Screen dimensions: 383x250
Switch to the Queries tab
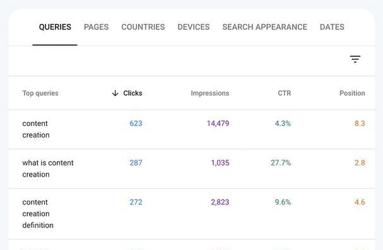[55, 27]
